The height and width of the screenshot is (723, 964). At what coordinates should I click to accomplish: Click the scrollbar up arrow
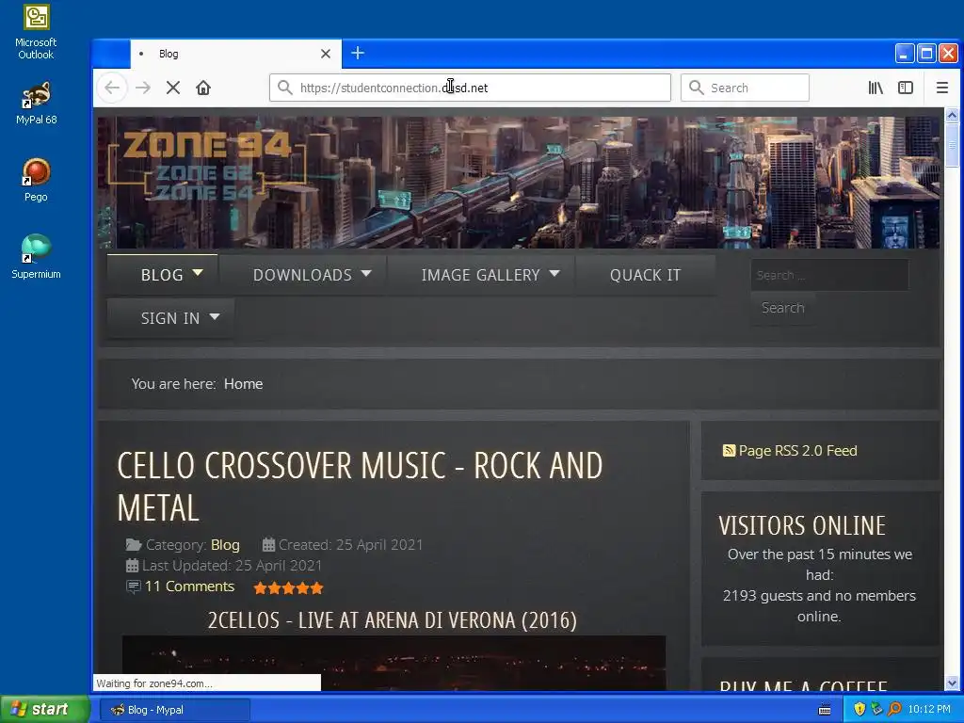click(x=952, y=115)
